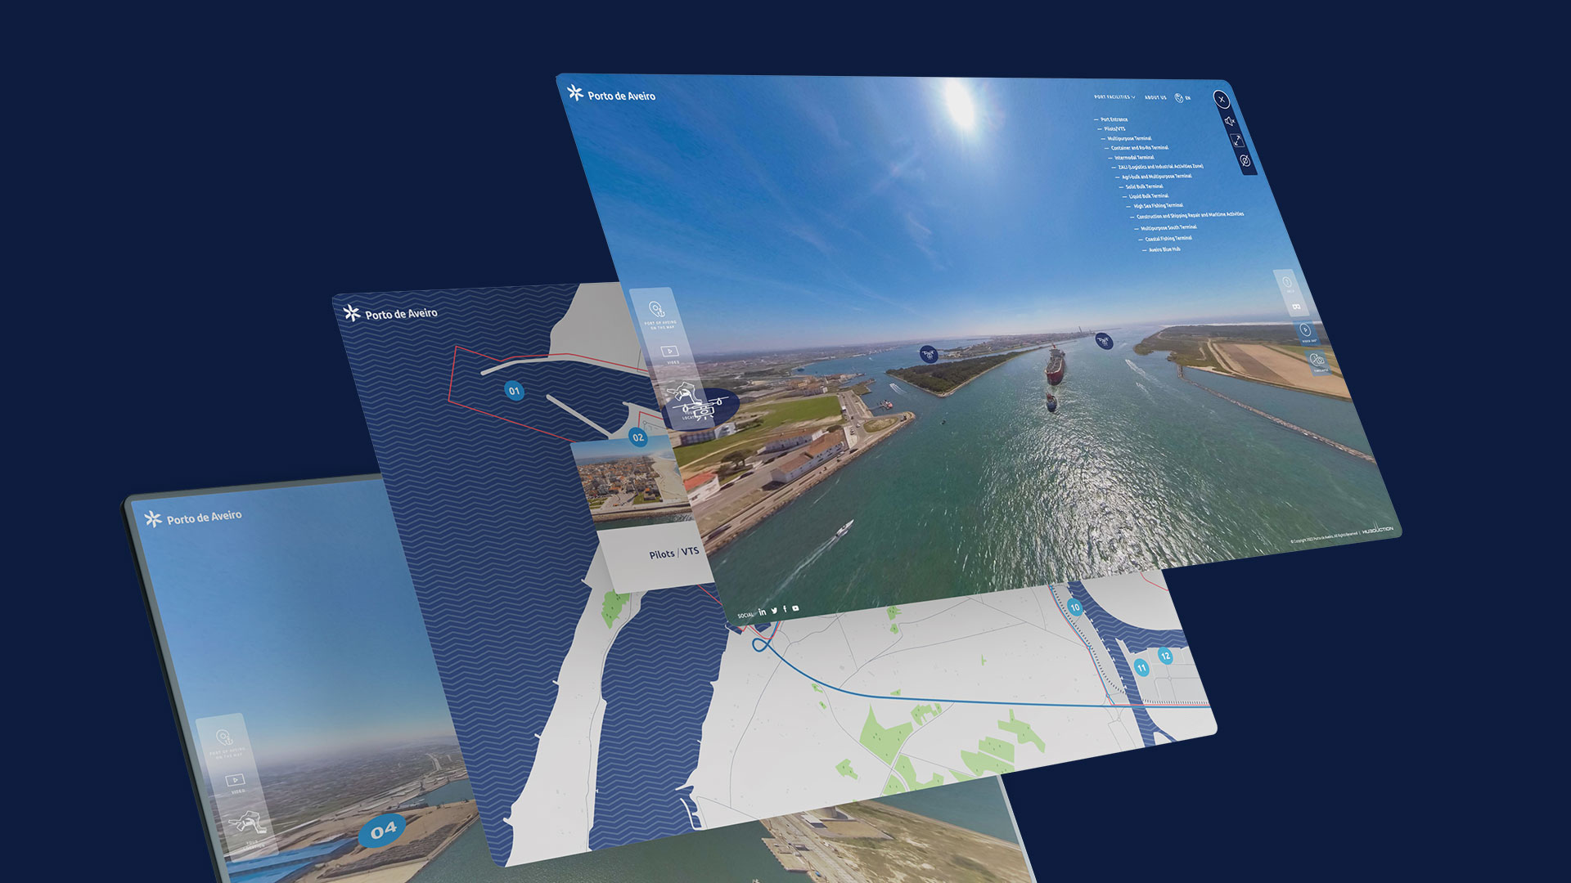The height and width of the screenshot is (883, 1571).
Task: Toggle the muted sound icon
Action: 1229,121
